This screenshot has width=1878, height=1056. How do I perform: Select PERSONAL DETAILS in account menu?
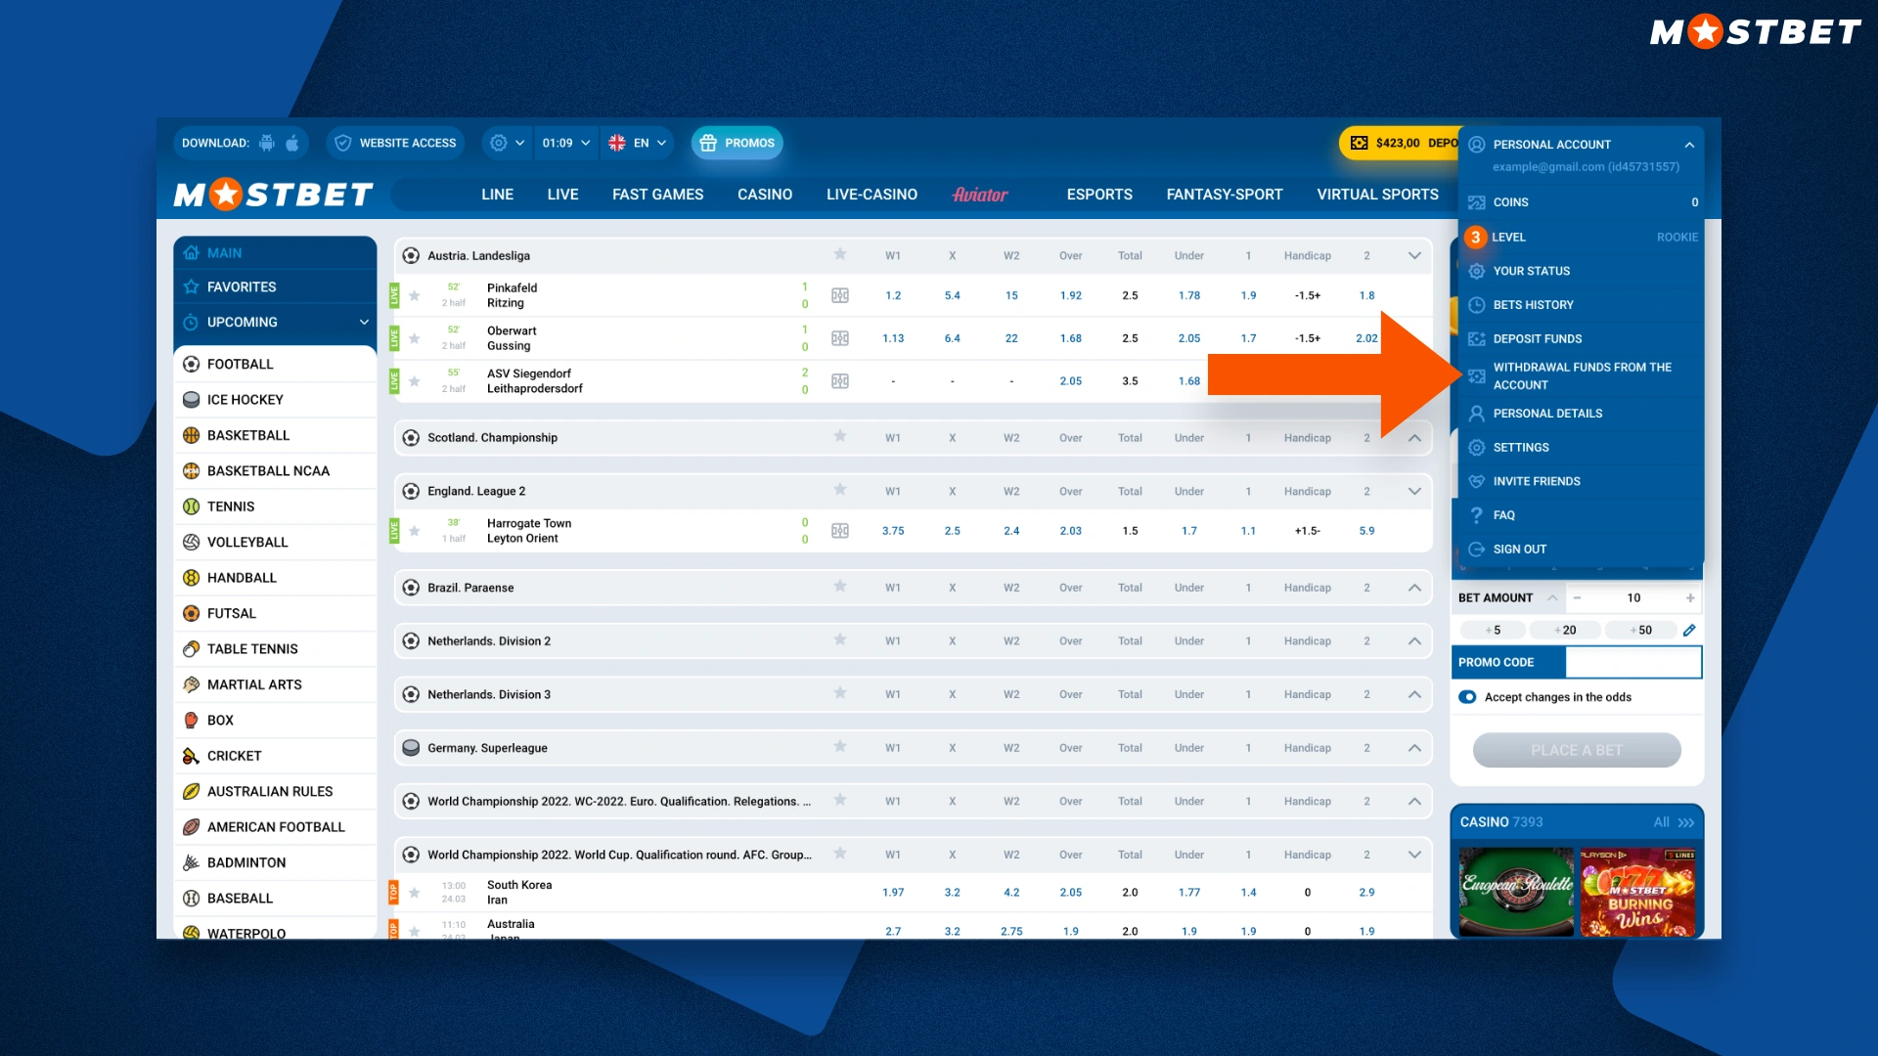[x=1582, y=414]
